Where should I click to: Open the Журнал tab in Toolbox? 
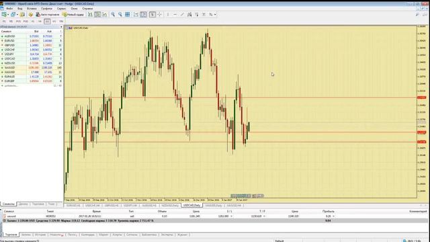pos(182,235)
